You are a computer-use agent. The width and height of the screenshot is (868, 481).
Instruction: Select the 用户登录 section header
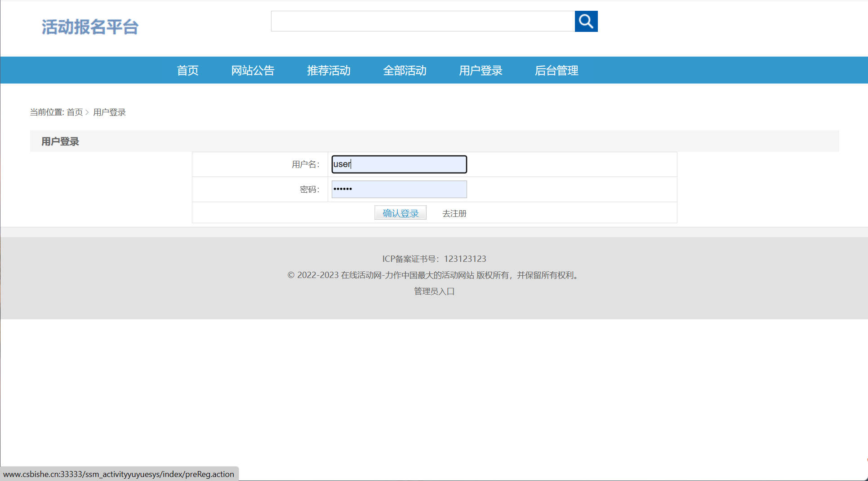[60, 141]
